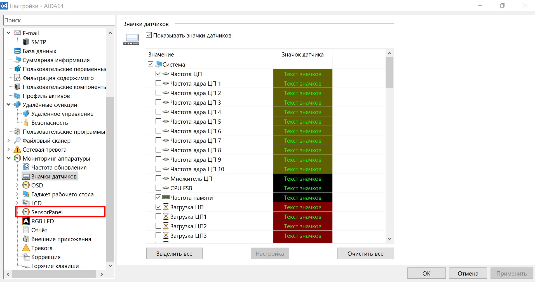Click the Горячие клавиши icon
The width and height of the screenshot is (535, 282).
pos(26,266)
